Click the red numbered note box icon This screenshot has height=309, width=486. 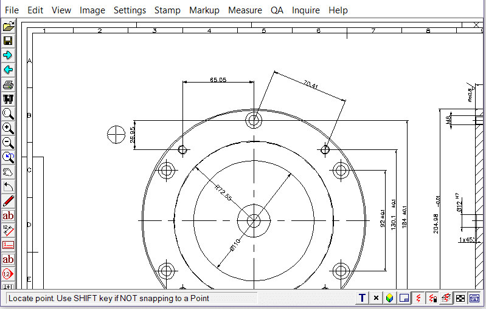8,245
